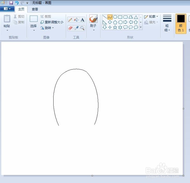
Task: Open the Quick Access Toolbar dropdown
Action: (x=27, y=3)
